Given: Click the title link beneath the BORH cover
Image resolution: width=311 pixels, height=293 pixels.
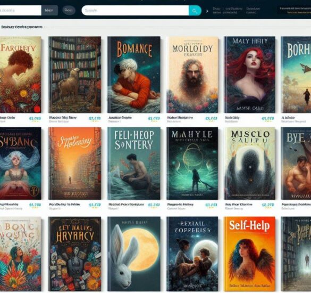Looking at the screenshot, I should [288, 118].
